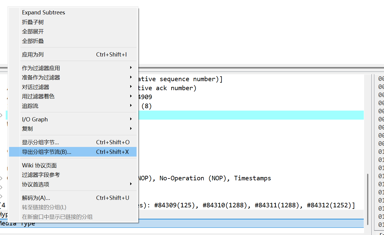Open the 复制 copy submenu

[27, 129]
